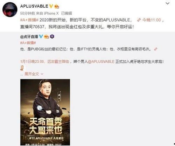Open the 远古霸主降临 link
Screen dimensions: 175x146
tap(58, 62)
